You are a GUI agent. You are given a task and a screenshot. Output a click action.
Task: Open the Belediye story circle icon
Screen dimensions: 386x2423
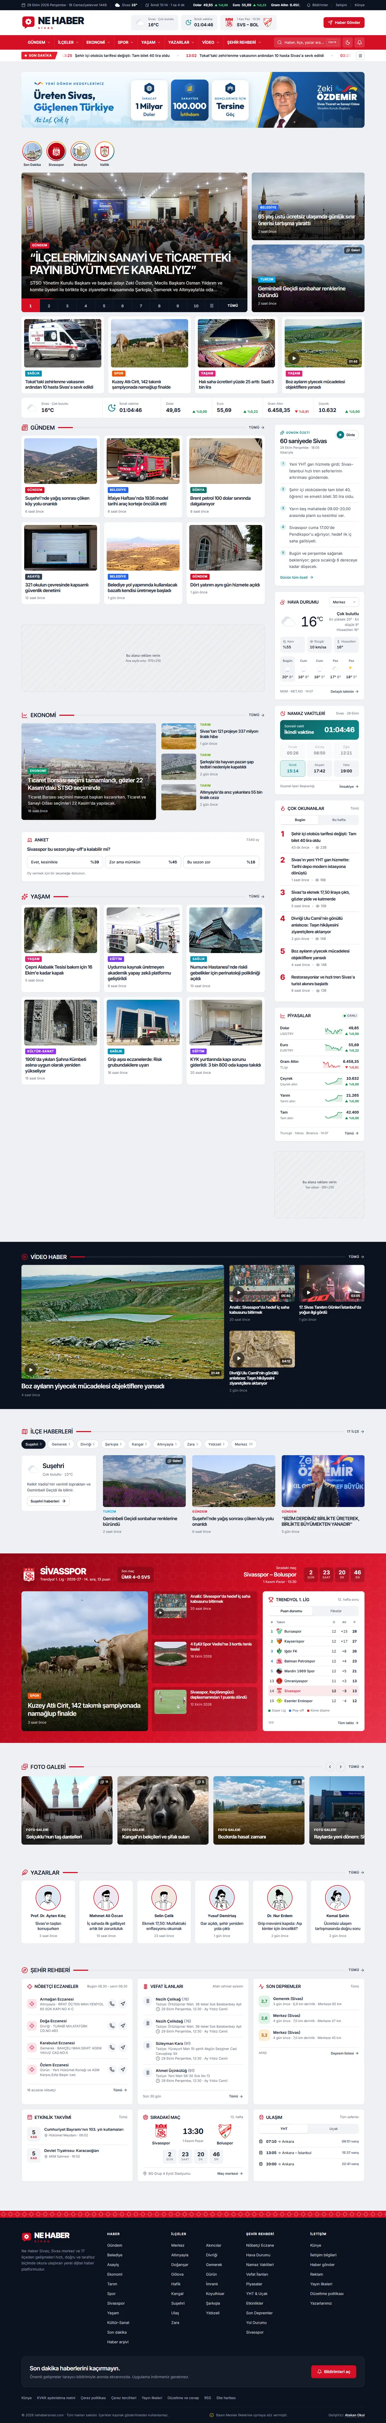[x=80, y=151]
